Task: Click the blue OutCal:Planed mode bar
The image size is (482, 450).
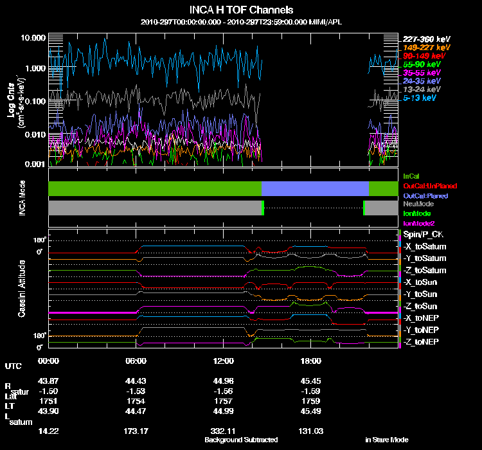Action: point(315,188)
